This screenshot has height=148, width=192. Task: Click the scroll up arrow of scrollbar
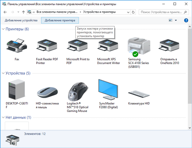tap(190, 27)
